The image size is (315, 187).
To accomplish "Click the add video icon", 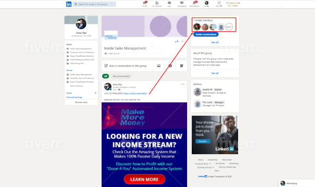I will point(170,66).
